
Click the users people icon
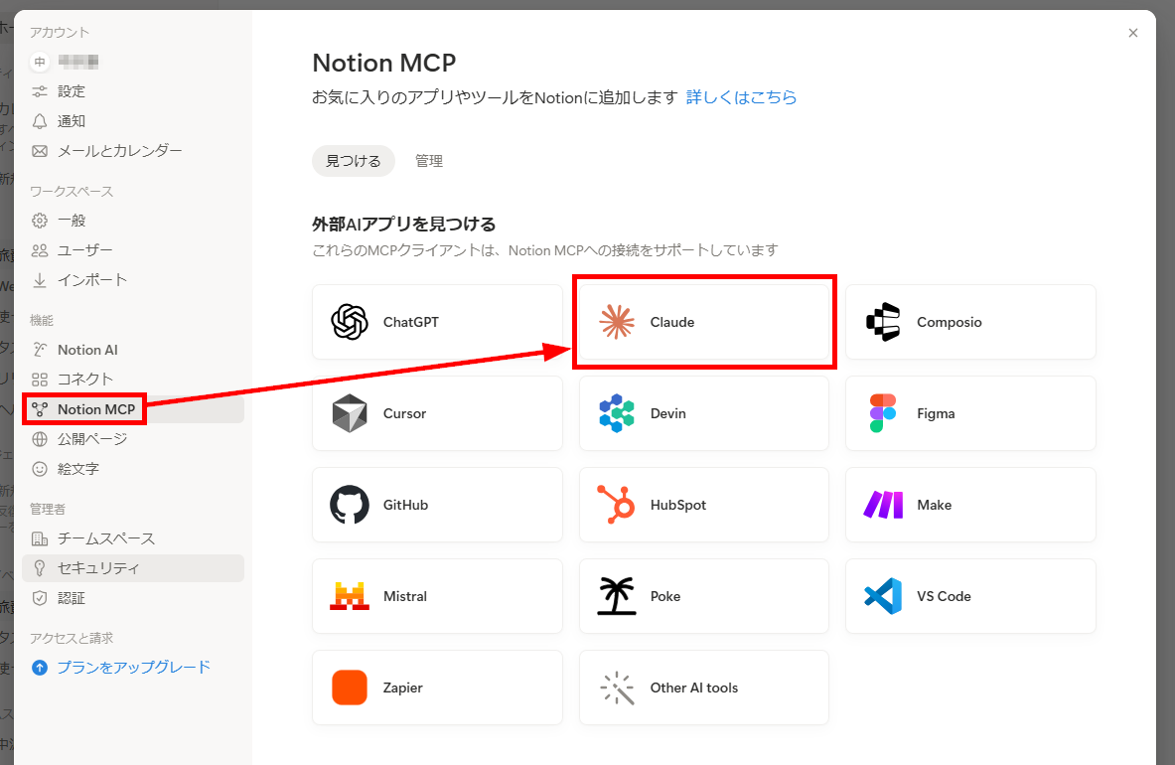(x=40, y=250)
